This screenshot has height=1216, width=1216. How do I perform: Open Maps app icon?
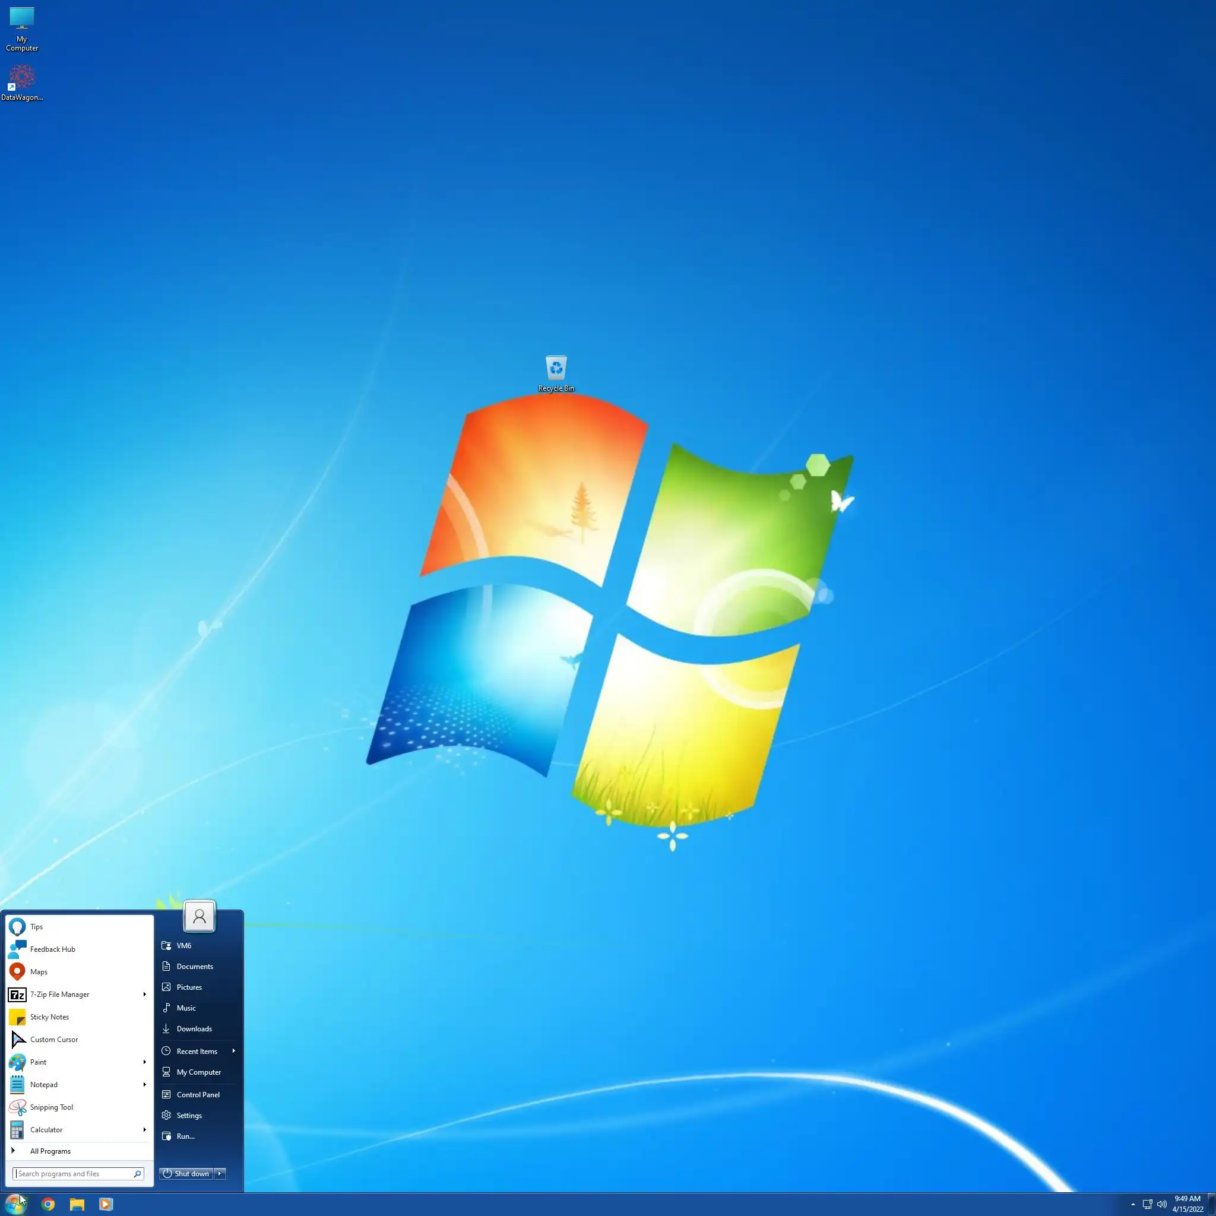click(17, 972)
